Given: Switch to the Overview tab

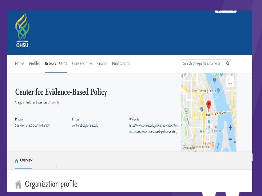Looking at the screenshot, I should (x=24, y=160).
